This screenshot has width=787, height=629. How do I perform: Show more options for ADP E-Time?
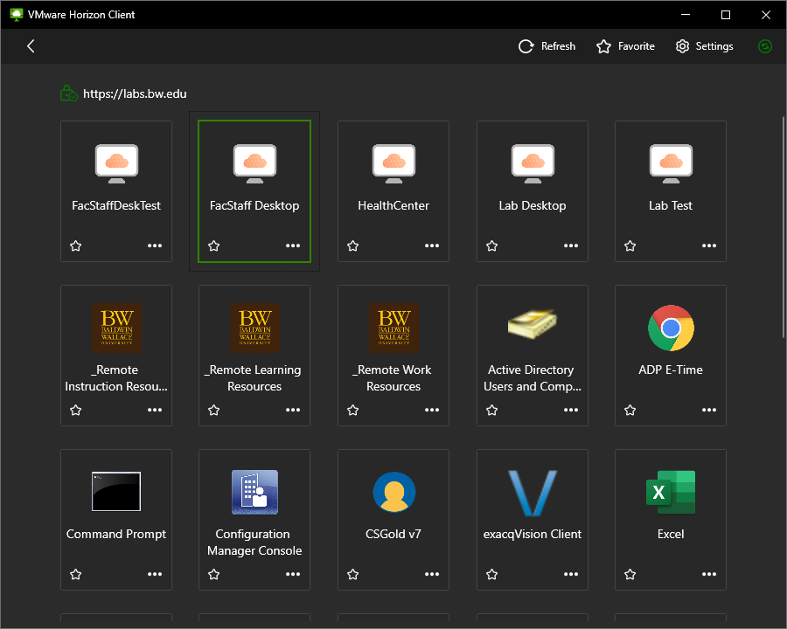708,410
